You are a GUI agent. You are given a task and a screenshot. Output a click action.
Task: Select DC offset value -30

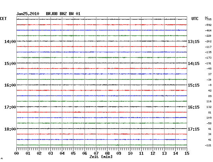pos(209,80)
